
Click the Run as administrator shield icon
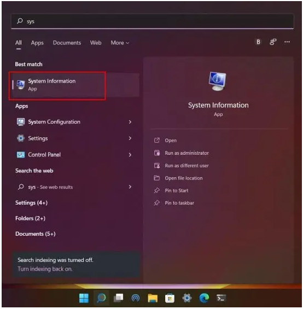[x=157, y=153]
